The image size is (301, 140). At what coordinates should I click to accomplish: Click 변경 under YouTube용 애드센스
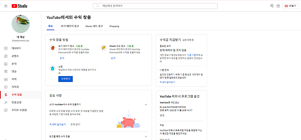162,115
